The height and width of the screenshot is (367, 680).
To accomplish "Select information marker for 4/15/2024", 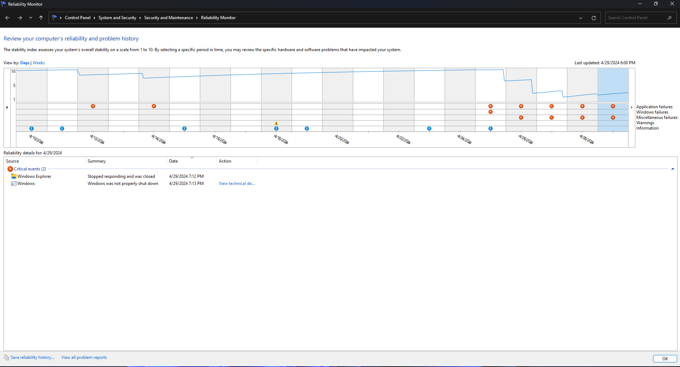I will 184,128.
